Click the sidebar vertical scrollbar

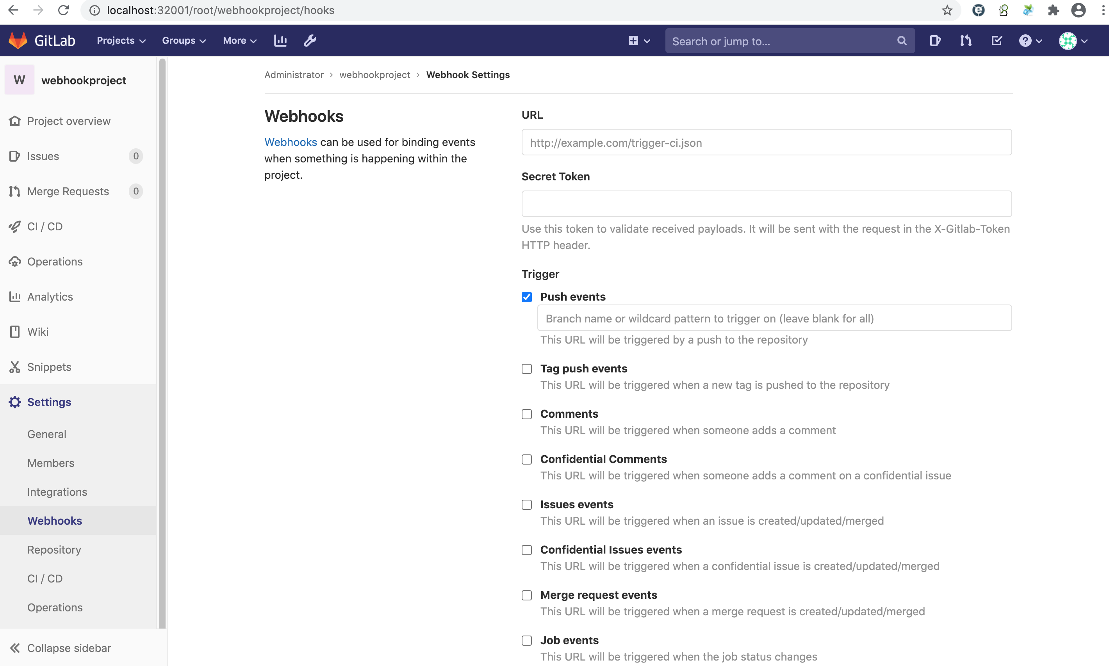(162, 341)
